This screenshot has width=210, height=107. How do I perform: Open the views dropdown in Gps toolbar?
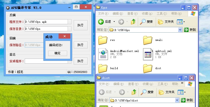[181, 22]
